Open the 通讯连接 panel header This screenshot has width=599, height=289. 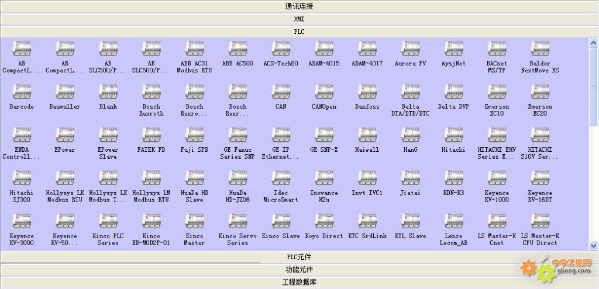point(299,6)
